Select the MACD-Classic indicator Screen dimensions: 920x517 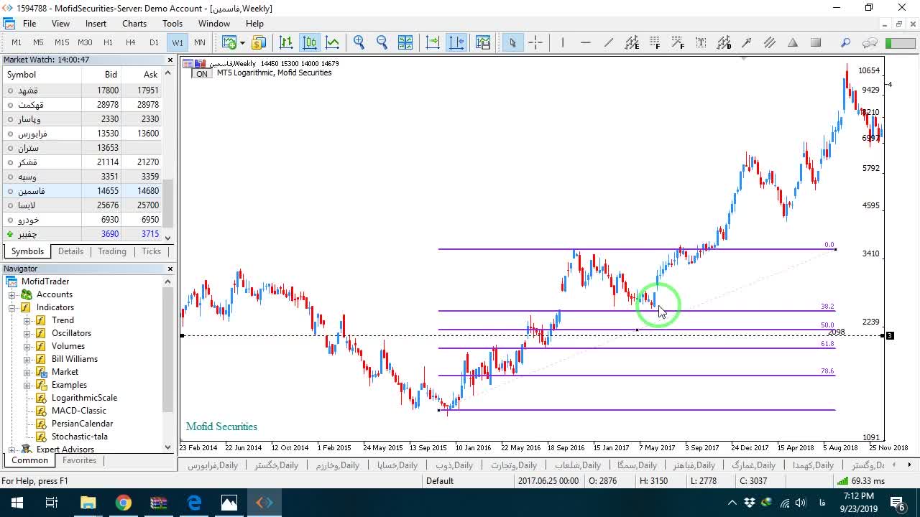[x=78, y=411]
